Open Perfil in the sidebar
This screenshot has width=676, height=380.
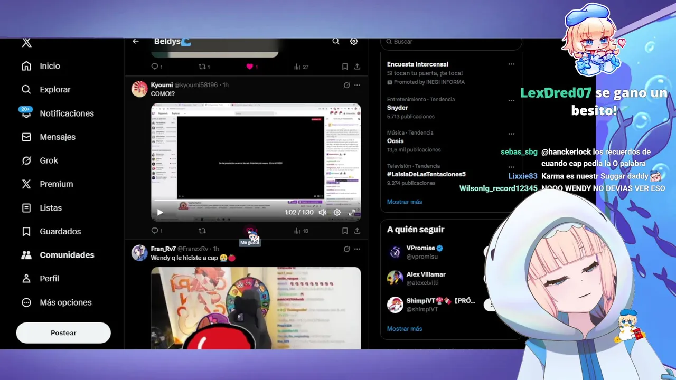click(x=40, y=279)
